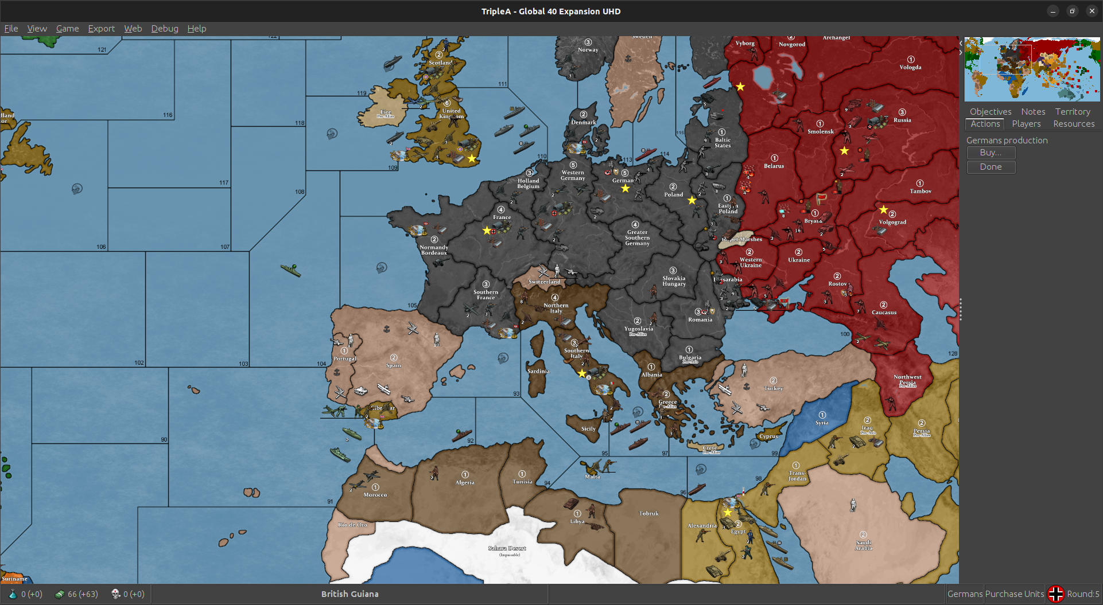Click the Slovakia Hungary territory label
1103x605 pixels.
pyautogui.click(x=674, y=281)
